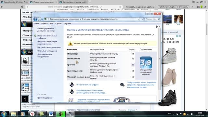
Task: Switch to the 'Readyboost в Windows 7' tab
Action: coord(15,2)
